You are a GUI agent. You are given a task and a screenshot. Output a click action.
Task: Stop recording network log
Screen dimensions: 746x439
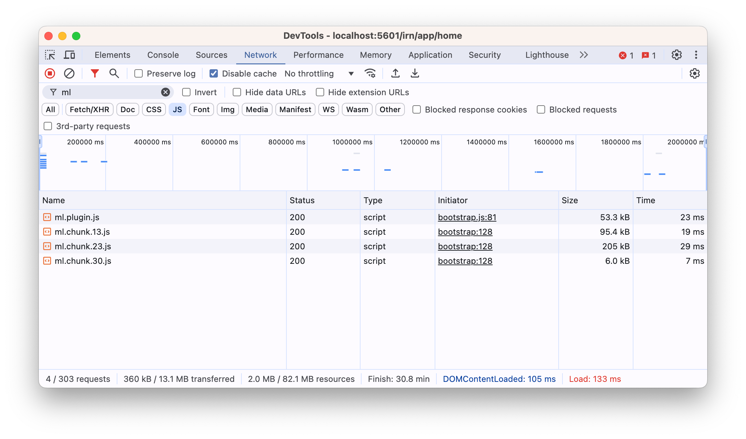[50, 73]
